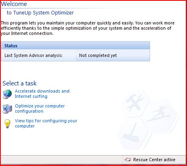Open View tips for configuring your computer

46,123
